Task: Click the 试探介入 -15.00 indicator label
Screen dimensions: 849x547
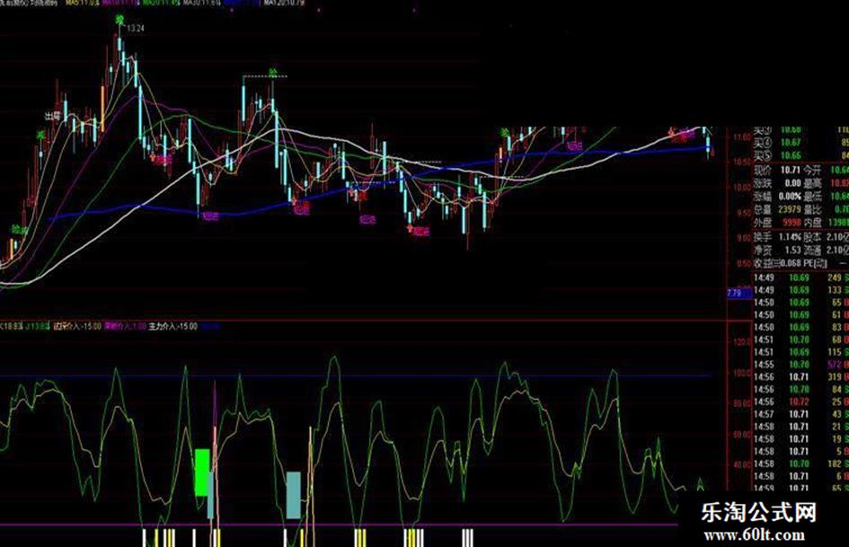Action: [x=77, y=327]
